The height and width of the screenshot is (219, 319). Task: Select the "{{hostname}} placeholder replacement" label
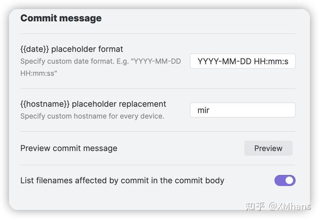[x=93, y=104]
